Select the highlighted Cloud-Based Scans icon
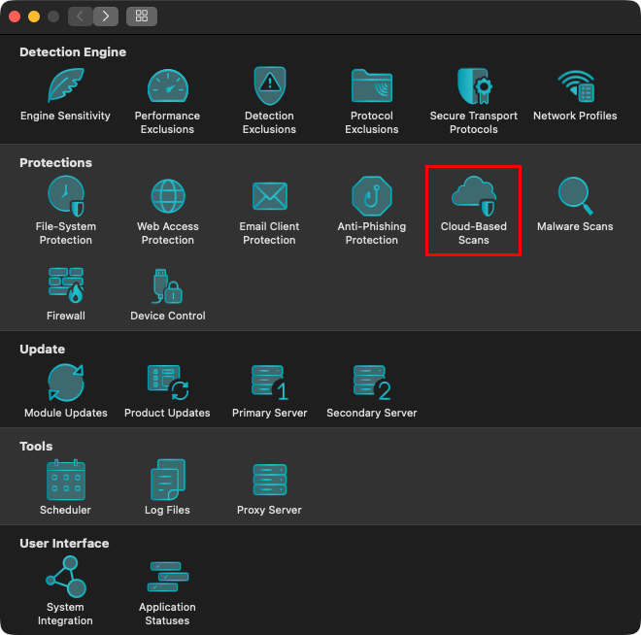The width and height of the screenshot is (641, 635). (x=474, y=196)
